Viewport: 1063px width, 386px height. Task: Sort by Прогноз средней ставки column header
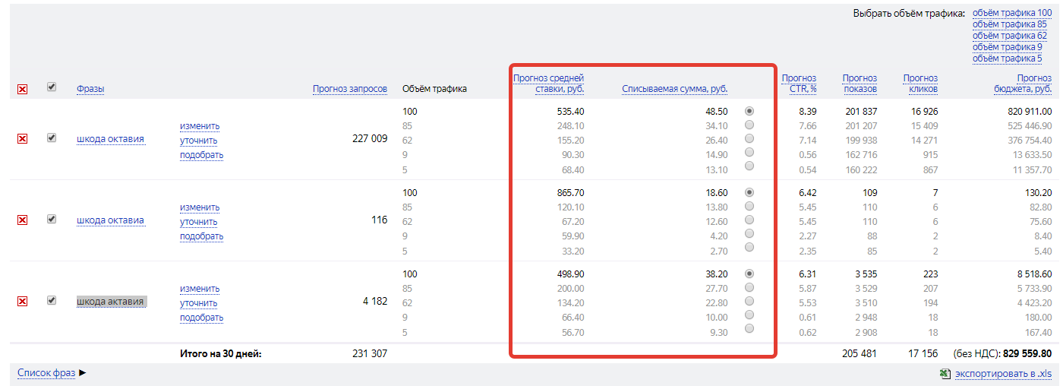[549, 83]
